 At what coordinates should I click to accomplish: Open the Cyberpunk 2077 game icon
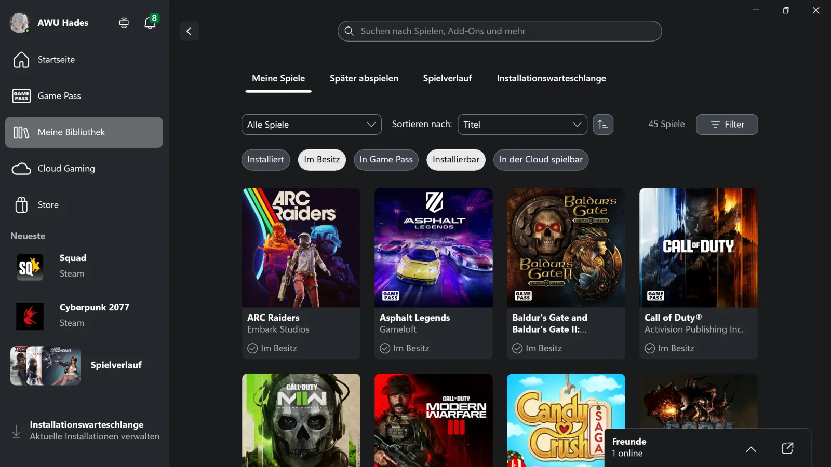[30, 317]
